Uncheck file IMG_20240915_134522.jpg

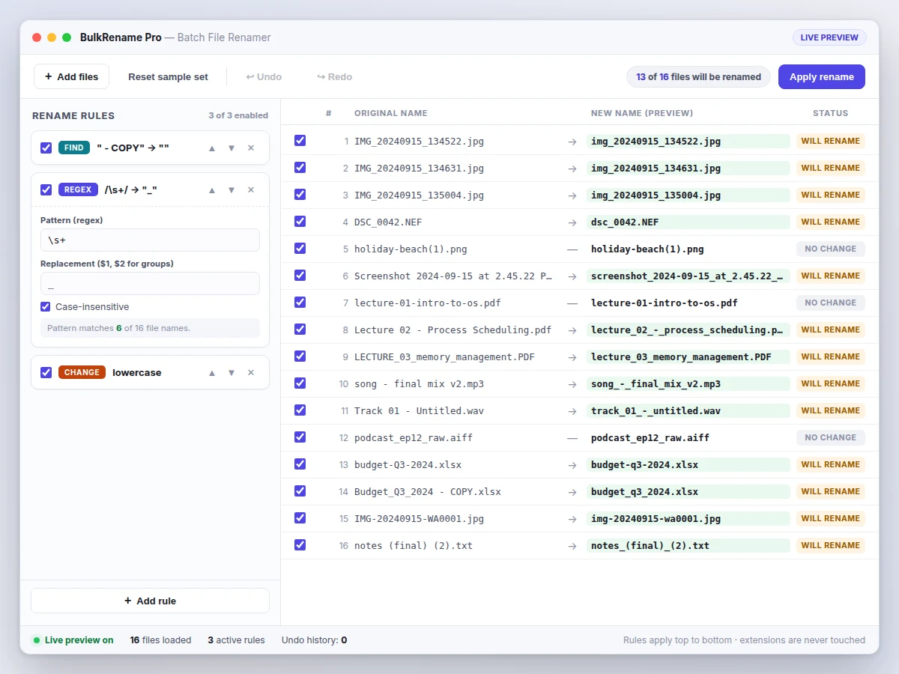coord(300,141)
